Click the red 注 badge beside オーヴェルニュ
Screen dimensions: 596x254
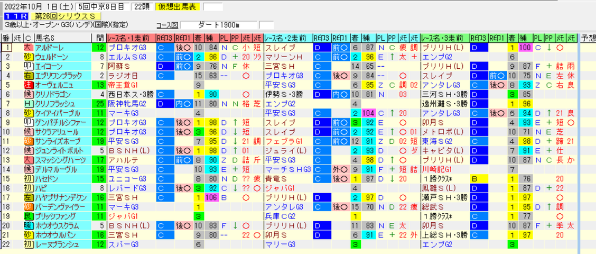(x=28, y=85)
